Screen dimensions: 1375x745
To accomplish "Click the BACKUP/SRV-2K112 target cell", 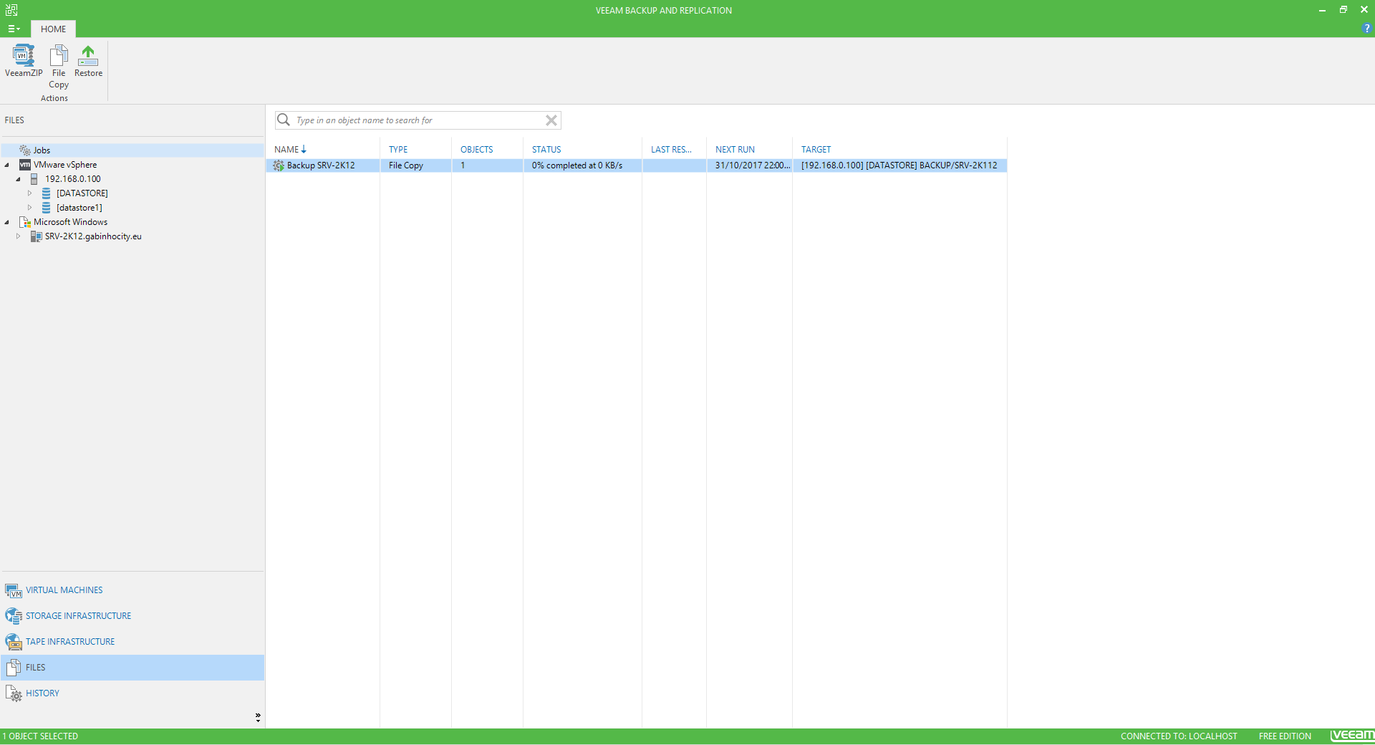I will click(x=899, y=165).
